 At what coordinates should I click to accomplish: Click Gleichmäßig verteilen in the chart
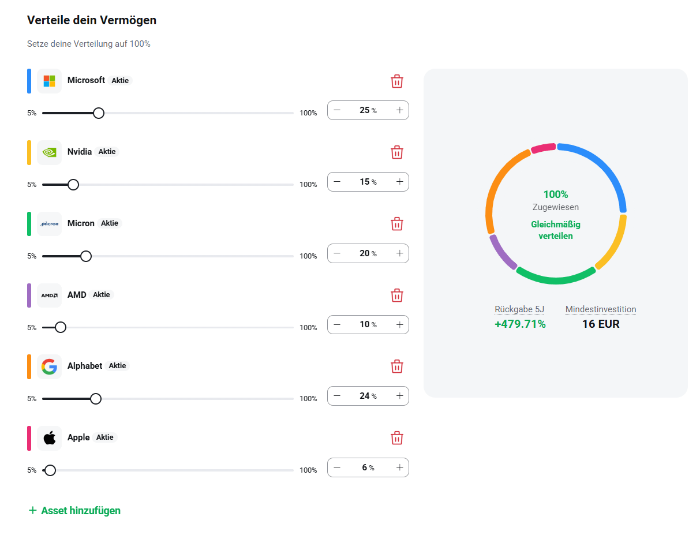tap(556, 230)
